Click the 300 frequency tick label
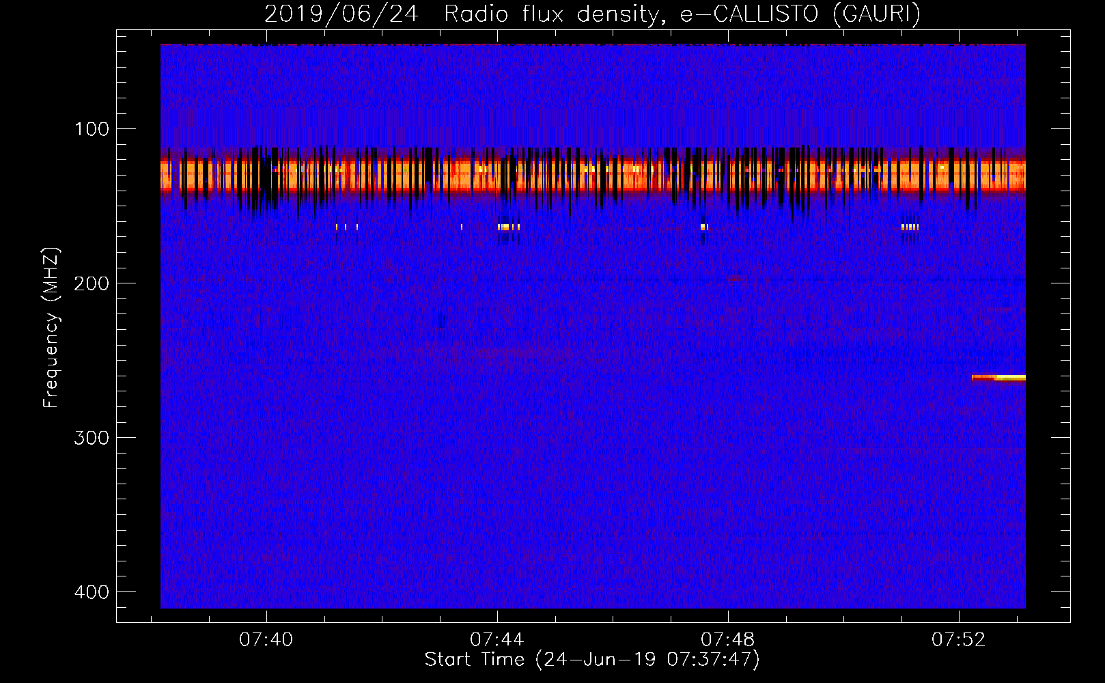The image size is (1105, 683). [92, 438]
